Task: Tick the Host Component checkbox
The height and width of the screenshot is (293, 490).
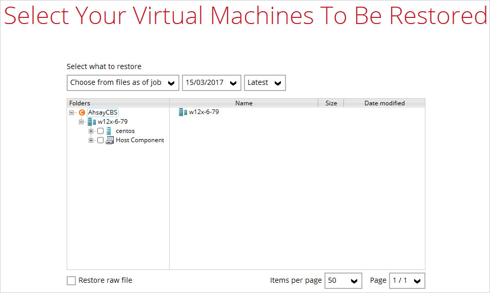Action: (100, 140)
